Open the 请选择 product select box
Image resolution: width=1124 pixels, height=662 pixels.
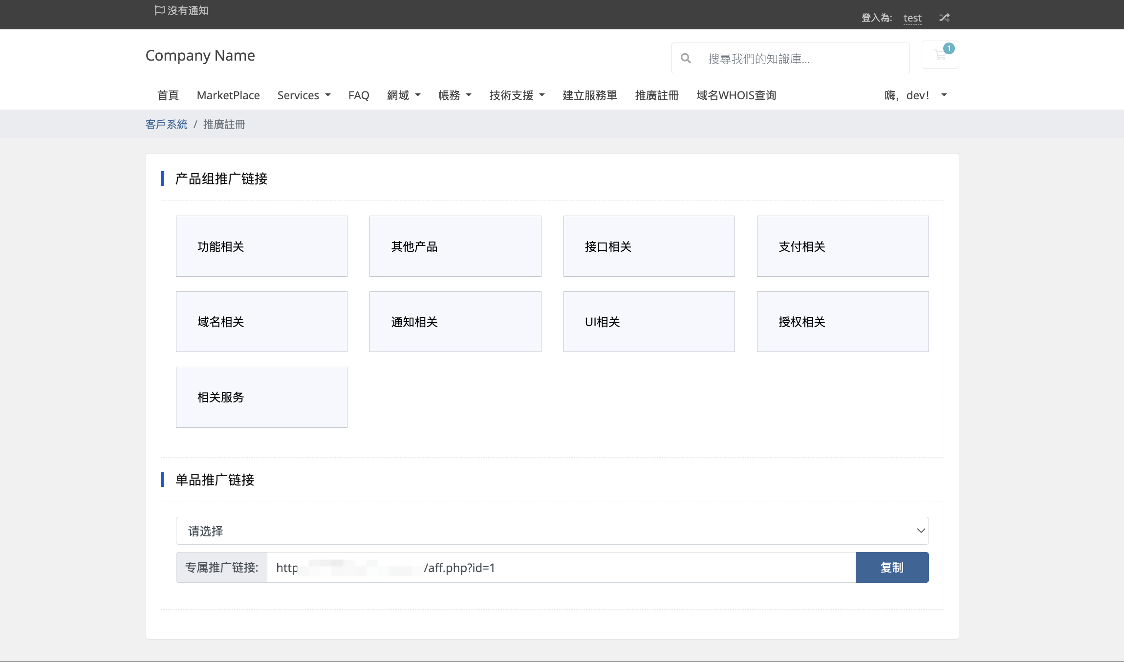(552, 531)
